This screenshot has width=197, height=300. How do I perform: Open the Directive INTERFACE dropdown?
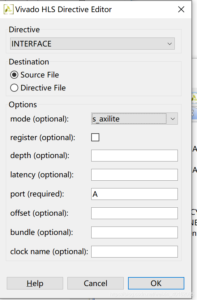tap(92, 44)
